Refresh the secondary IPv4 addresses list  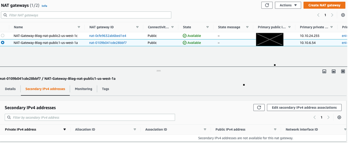(259, 107)
